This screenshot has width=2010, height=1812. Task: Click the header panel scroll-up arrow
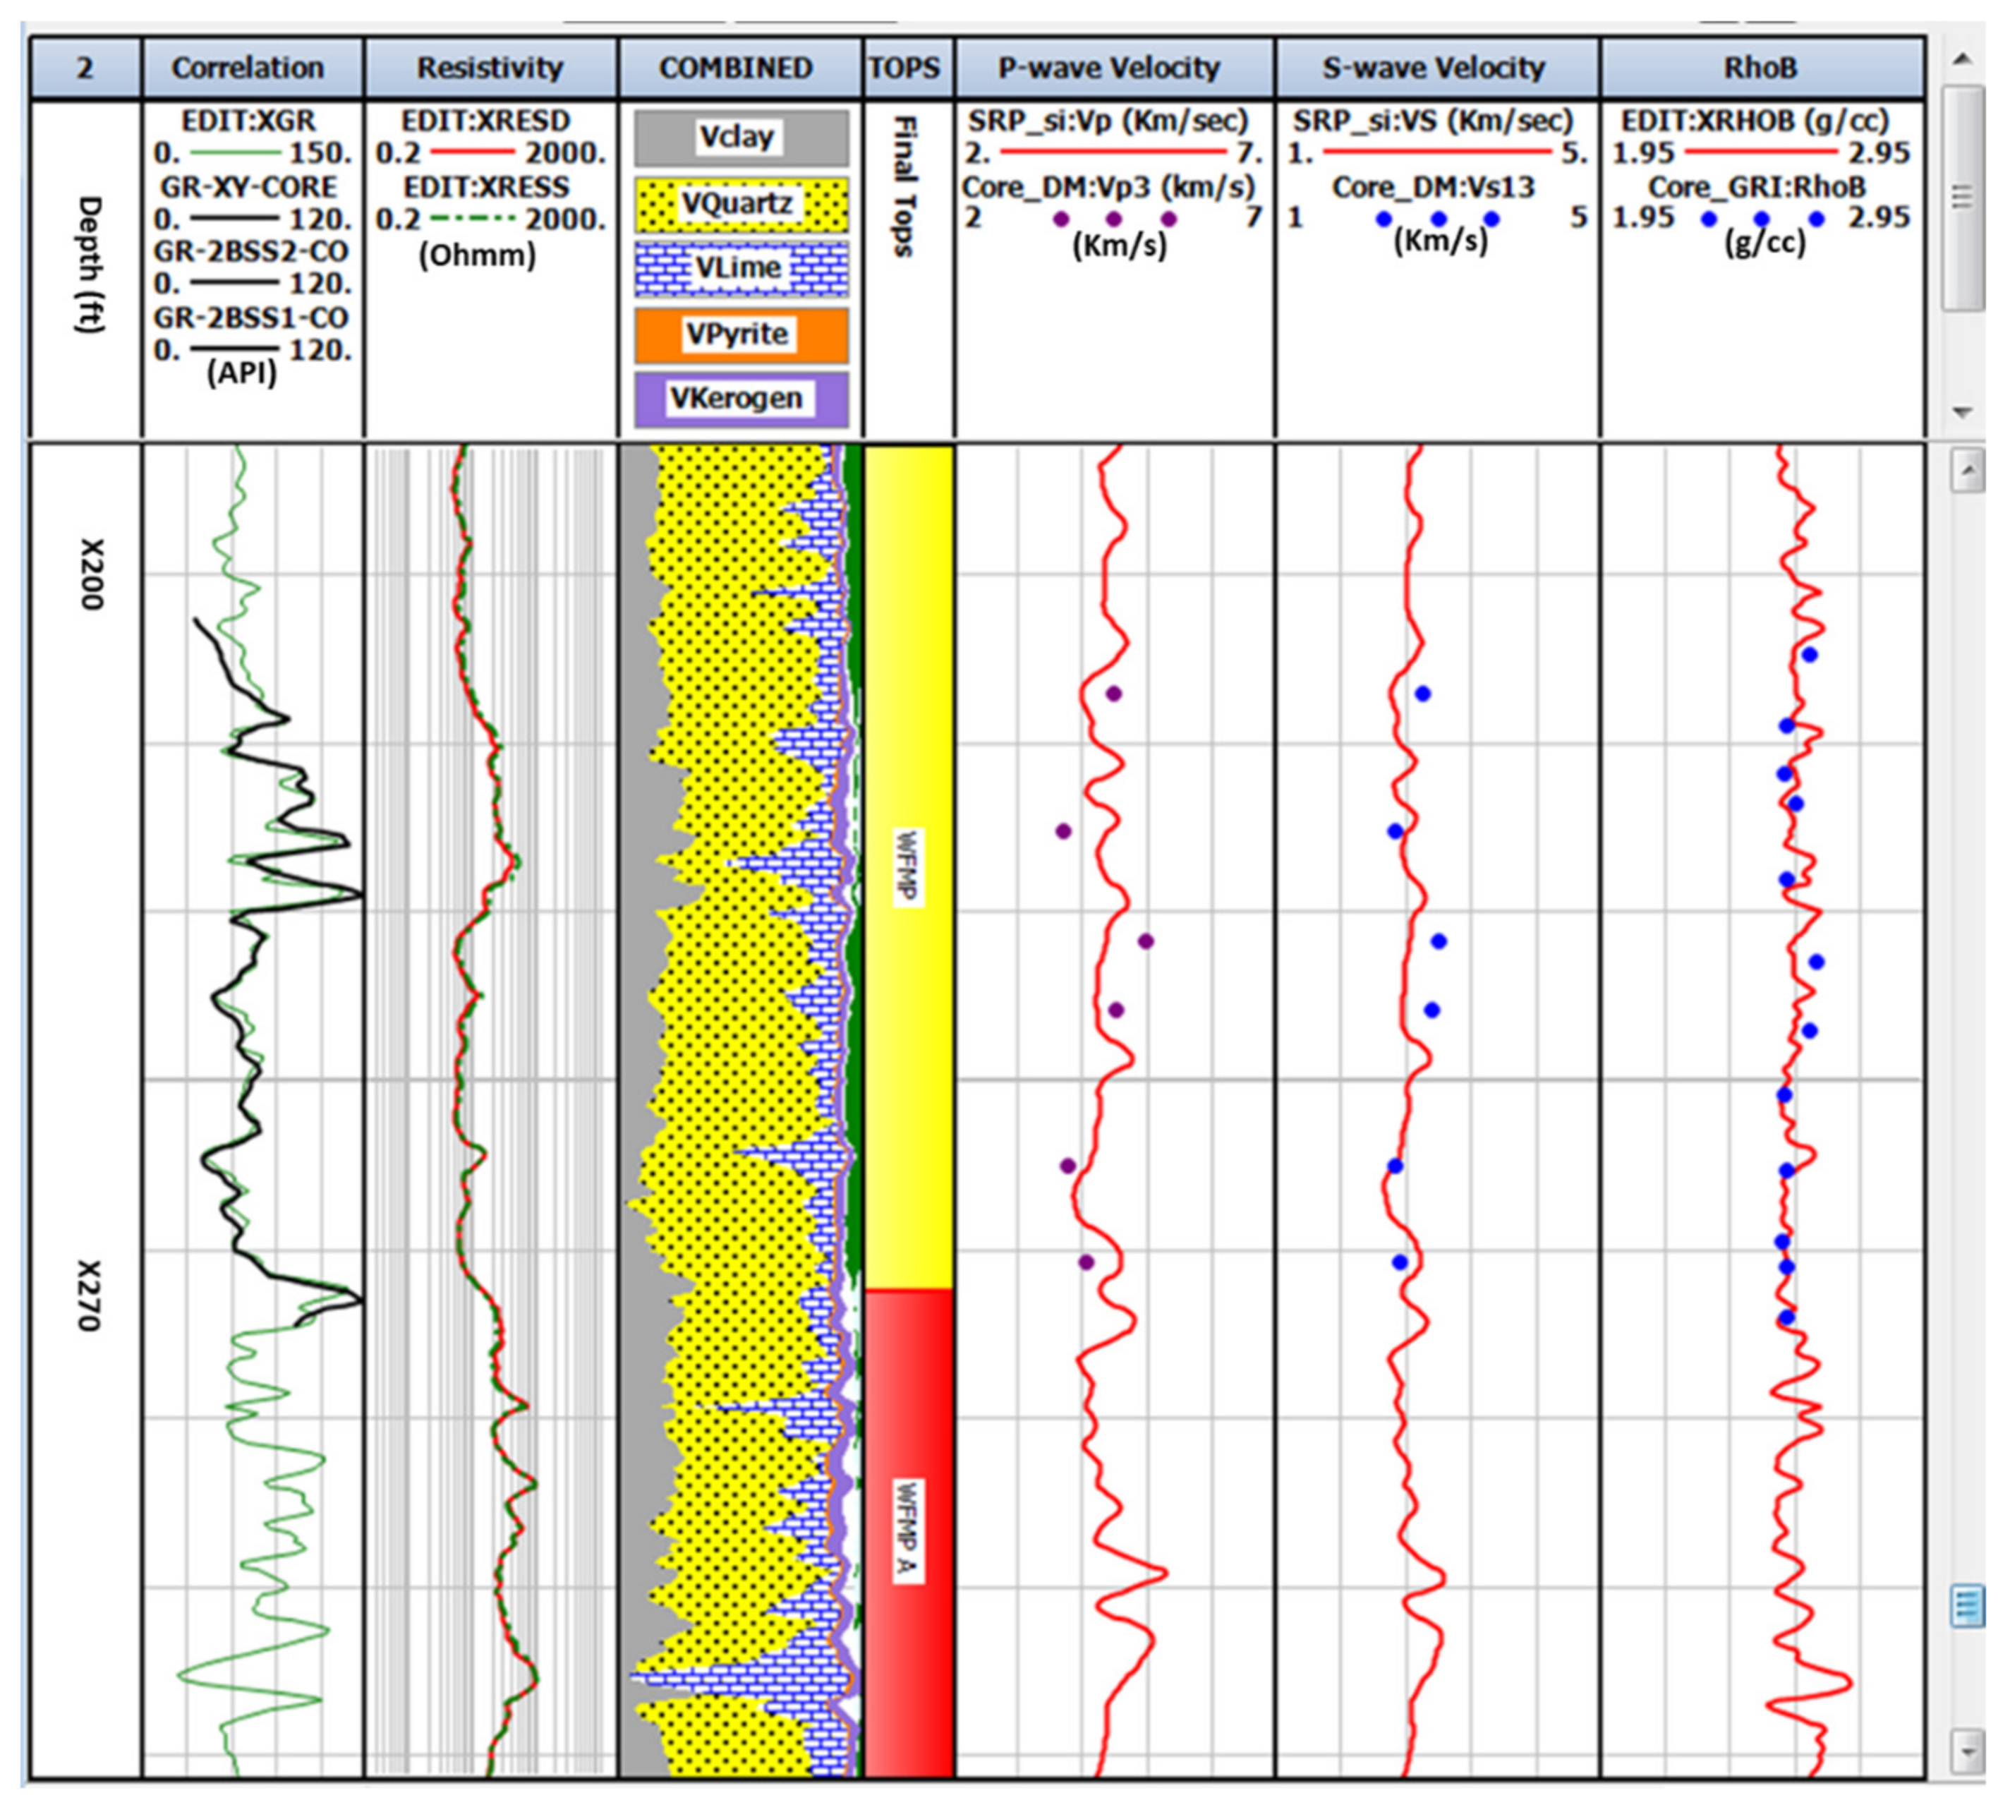pos(1962,60)
